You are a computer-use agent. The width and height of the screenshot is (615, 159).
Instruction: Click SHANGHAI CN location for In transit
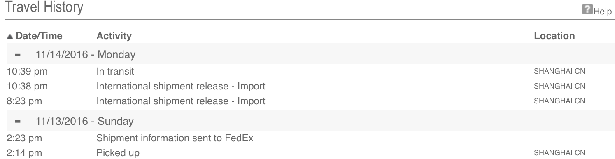559,71
